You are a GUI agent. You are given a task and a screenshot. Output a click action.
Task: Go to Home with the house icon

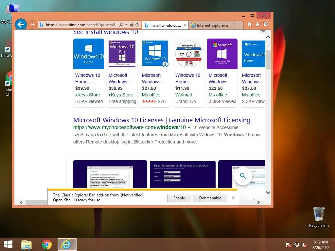250,24
